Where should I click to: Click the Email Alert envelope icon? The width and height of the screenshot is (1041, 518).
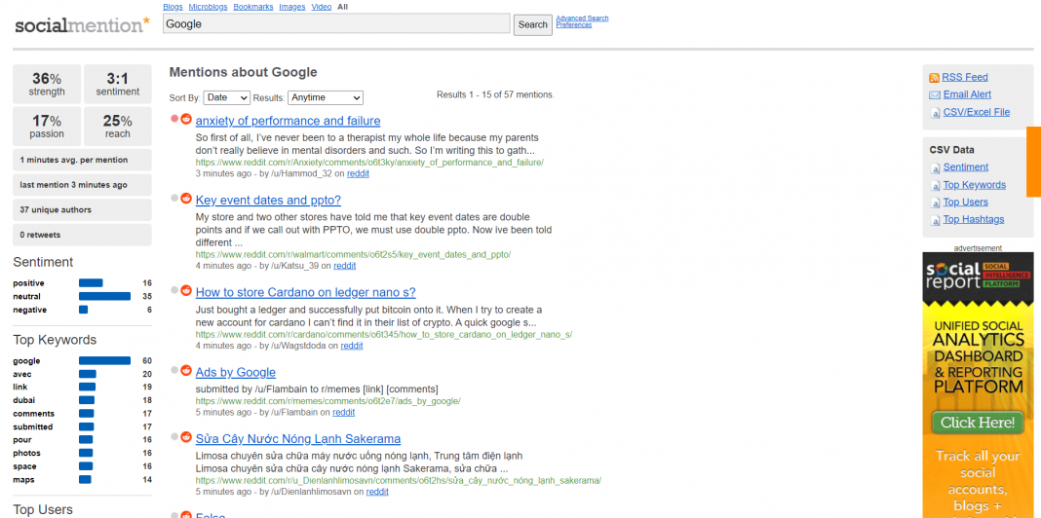tap(934, 94)
